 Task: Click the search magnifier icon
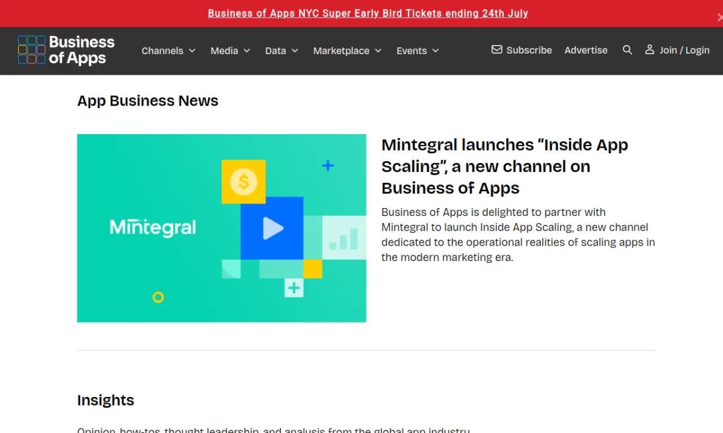coord(627,50)
